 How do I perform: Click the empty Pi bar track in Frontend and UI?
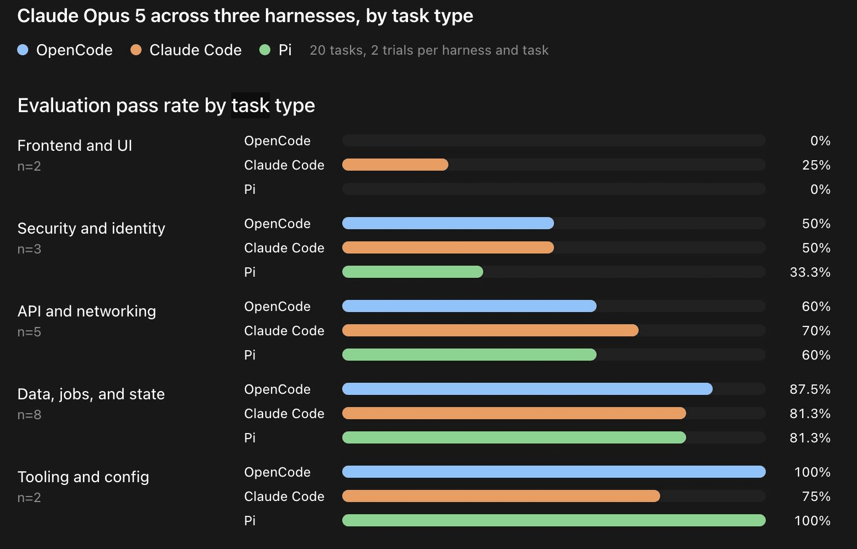pyautogui.click(x=553, y=189)
